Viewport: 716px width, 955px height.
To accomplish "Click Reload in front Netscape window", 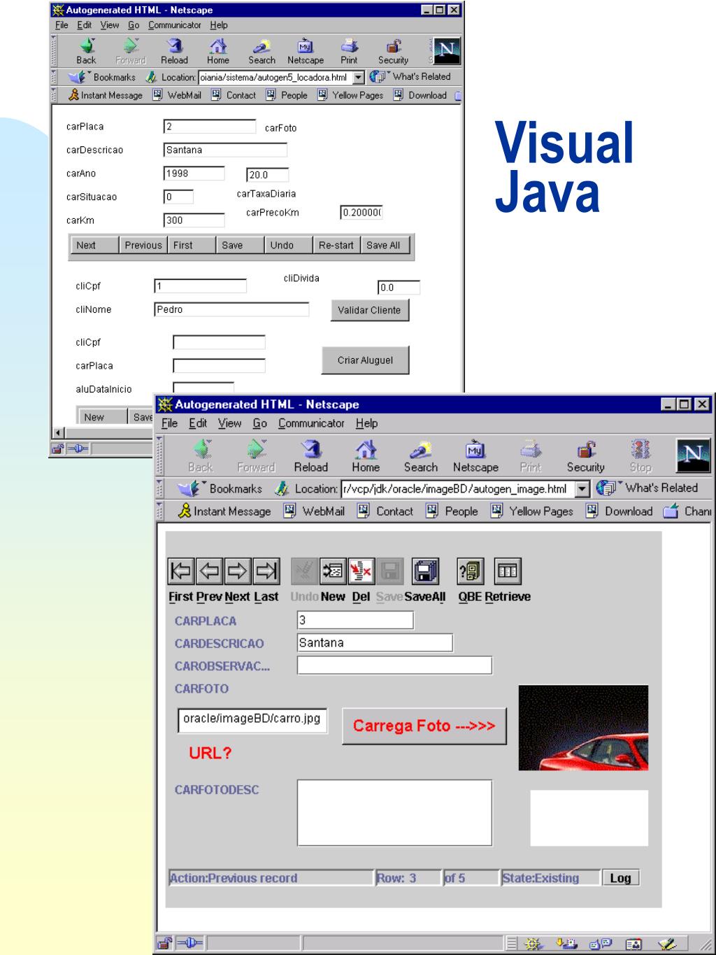I will point(310,455).
